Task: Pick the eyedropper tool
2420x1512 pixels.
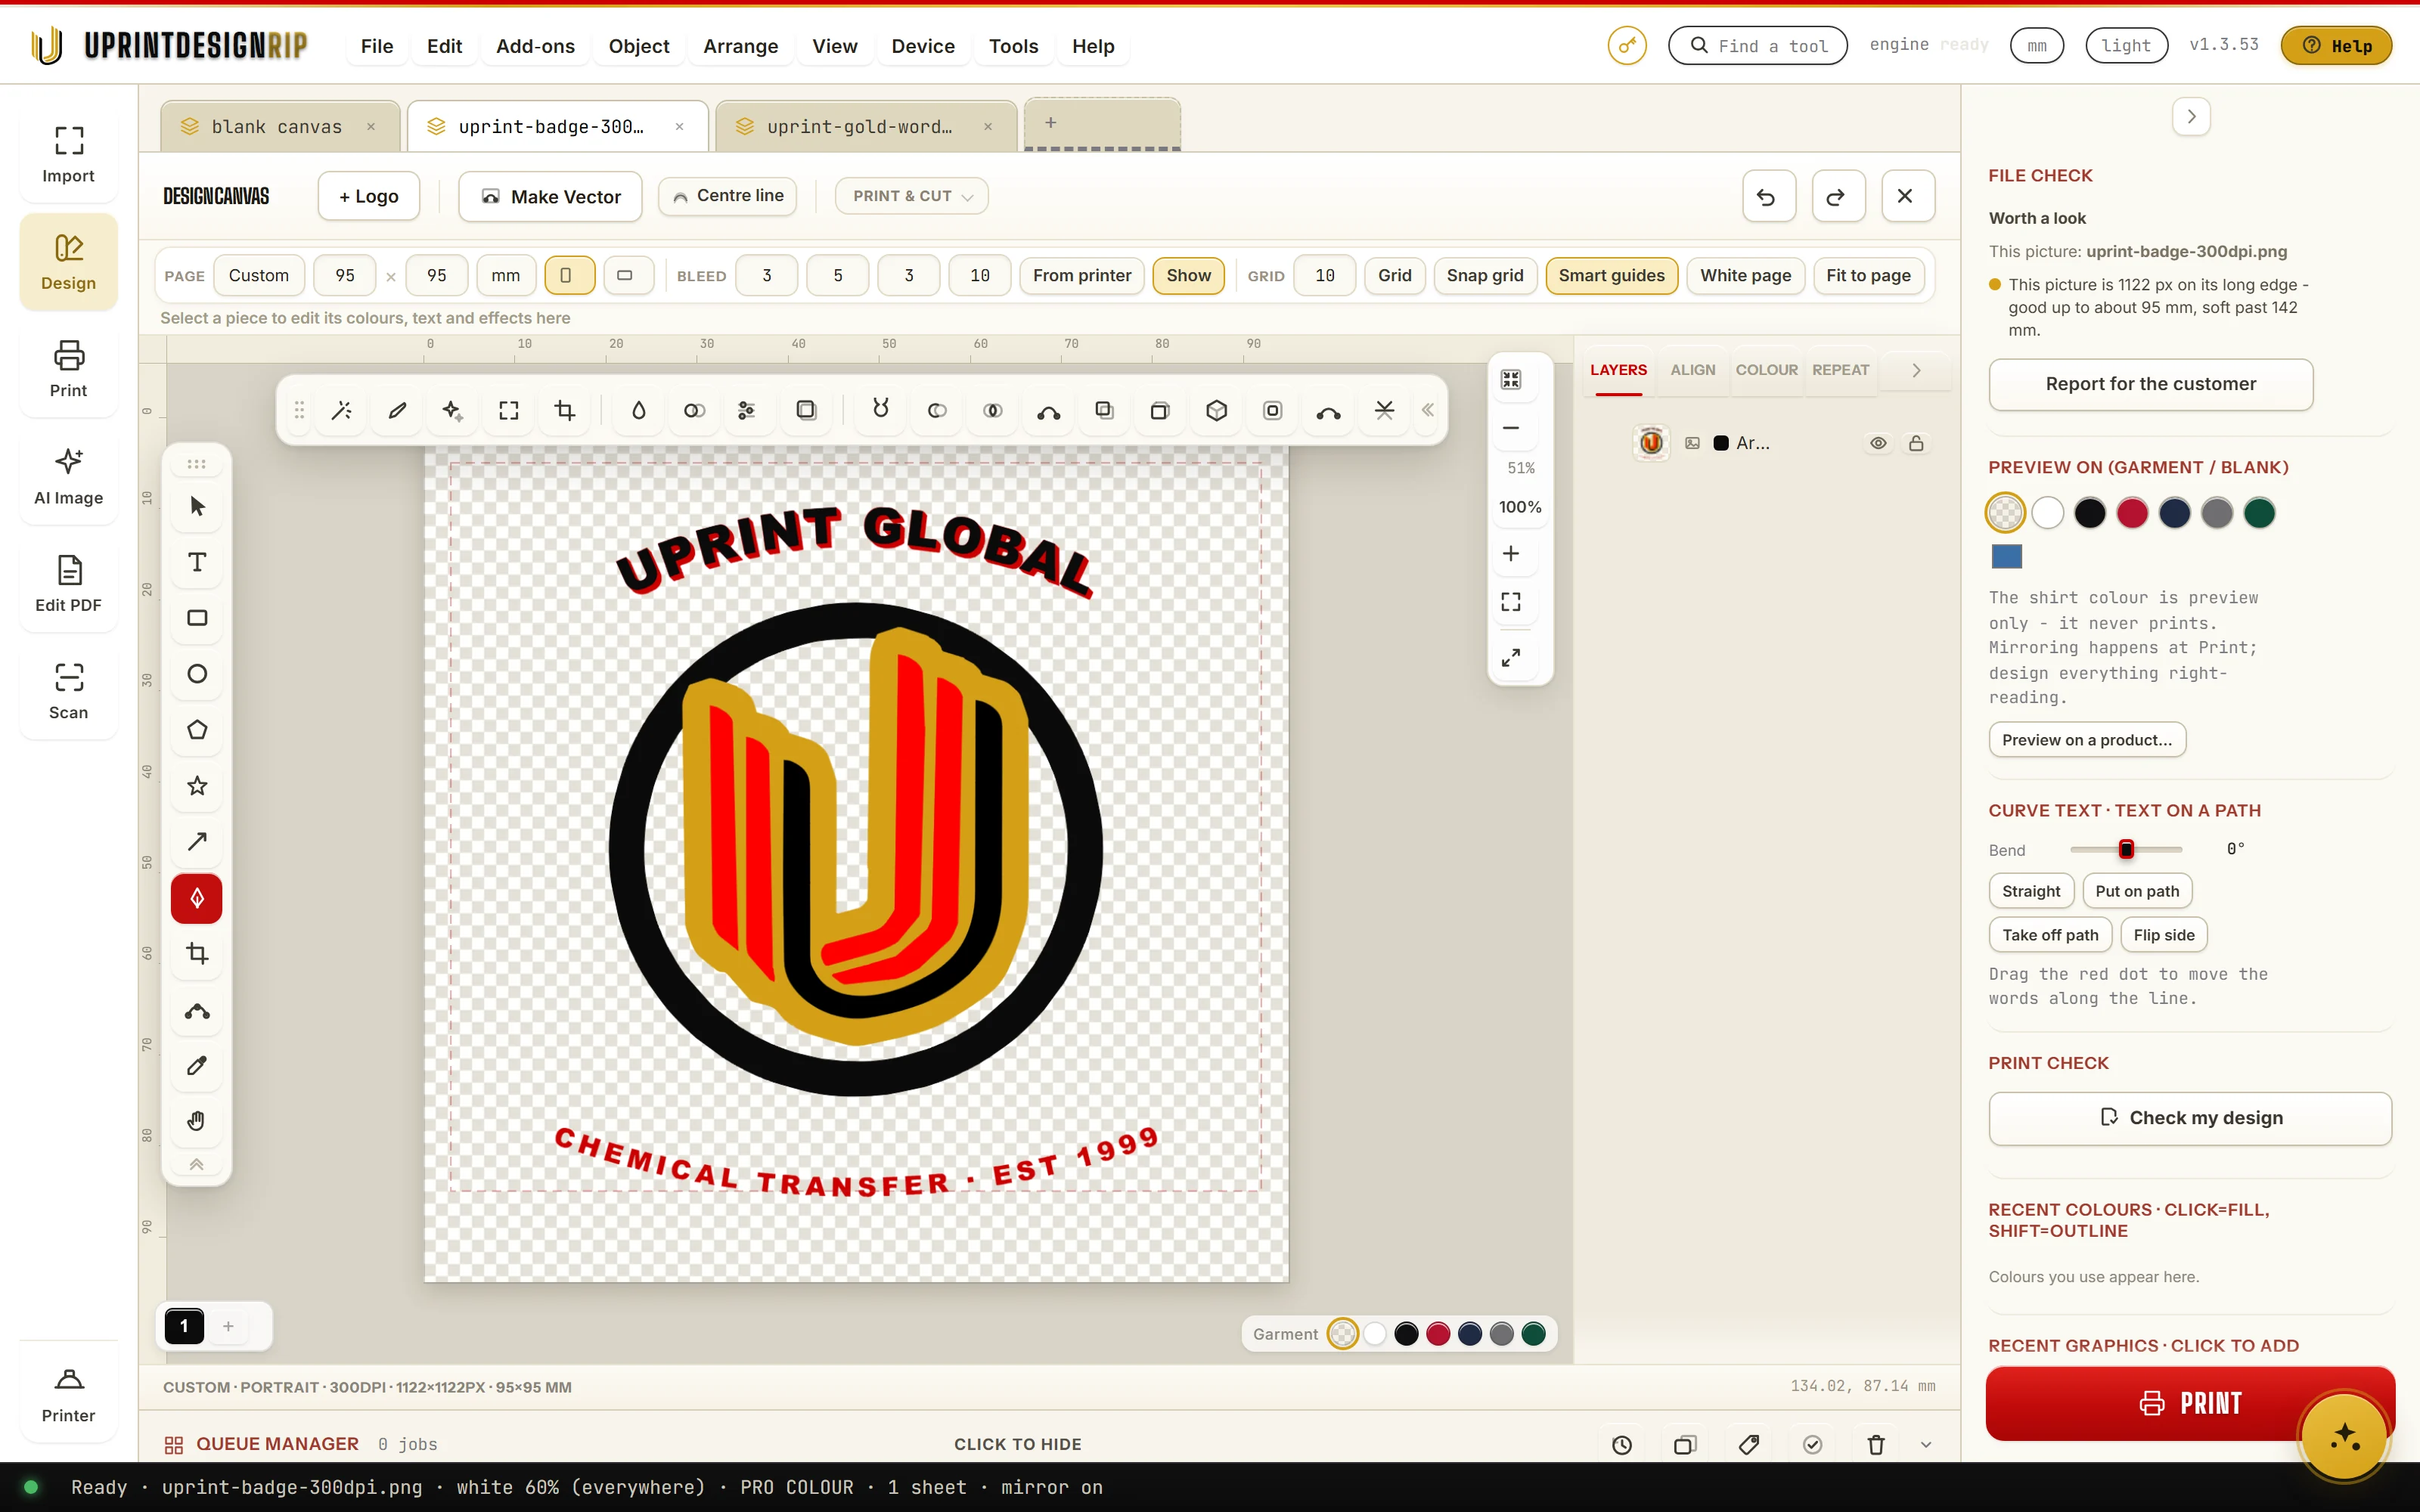Action: [197, 1065]
